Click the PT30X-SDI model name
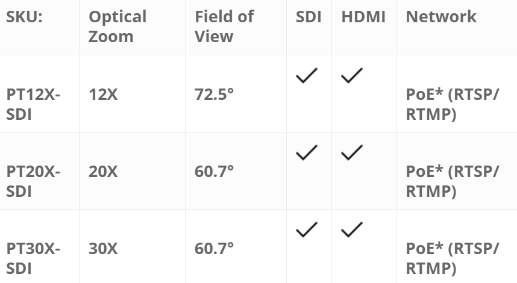This screenshot has height=283, width=517. point(33,257)
